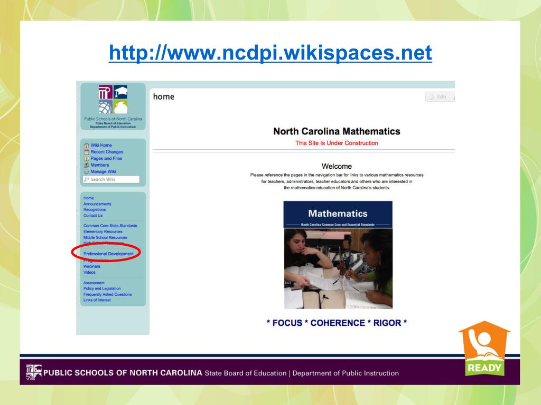The width and height of the screenshot is (541, 405).
Task: Click the Manage Wiki gear icon
Action: pyautogui.click(x=86, y=172)
